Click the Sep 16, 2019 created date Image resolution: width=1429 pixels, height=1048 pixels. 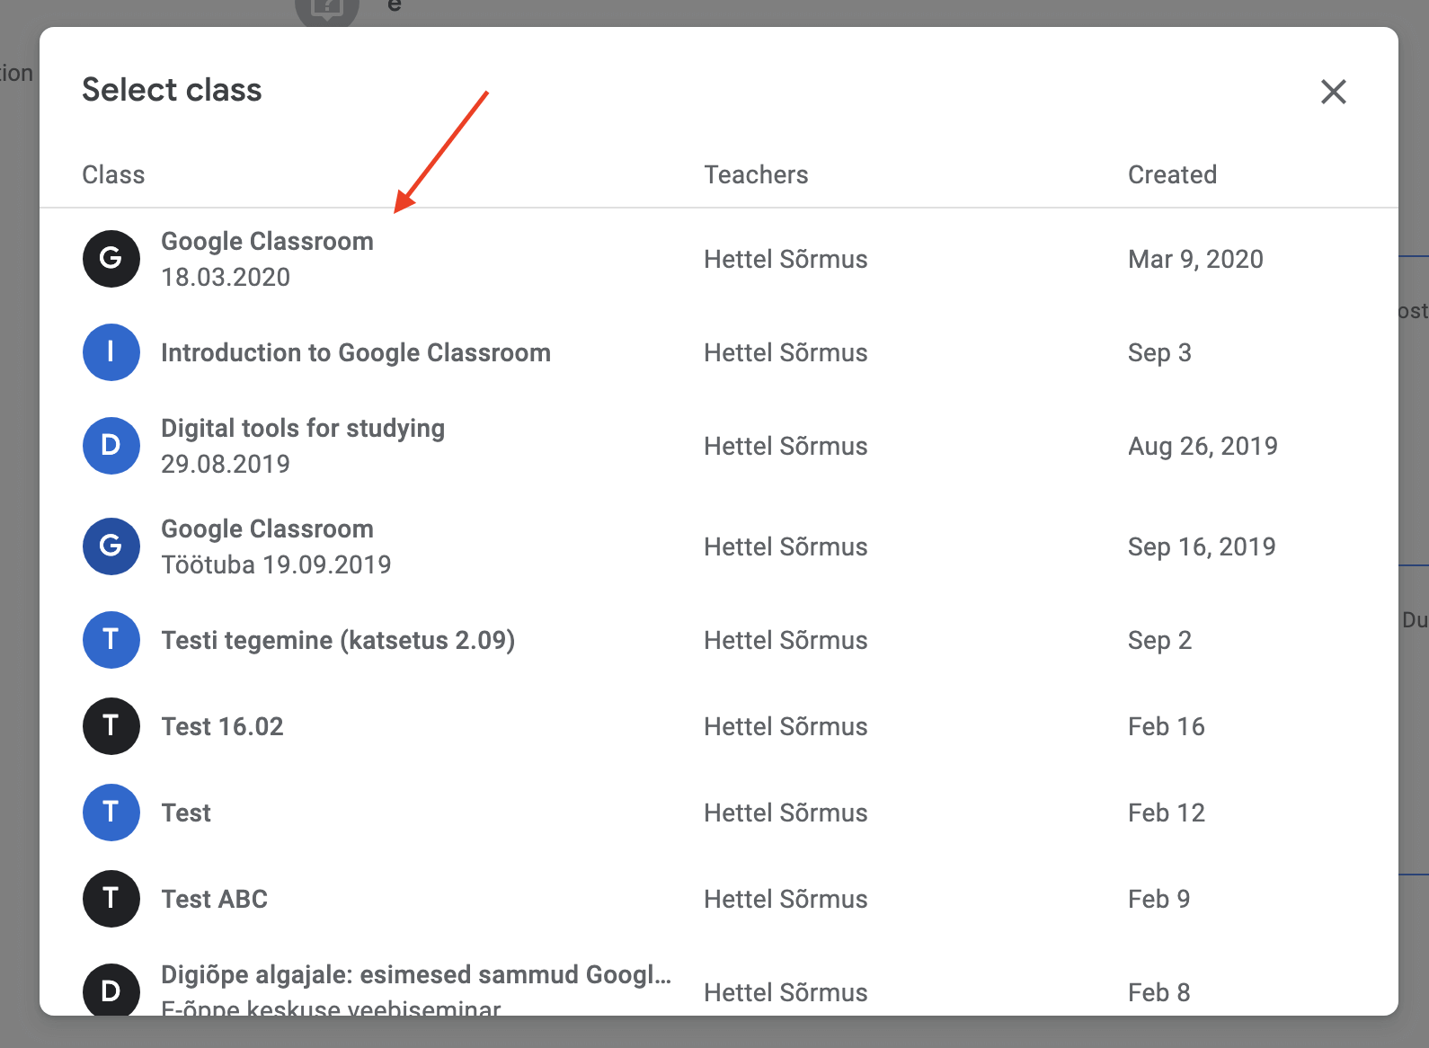[x=1202, y=546]
